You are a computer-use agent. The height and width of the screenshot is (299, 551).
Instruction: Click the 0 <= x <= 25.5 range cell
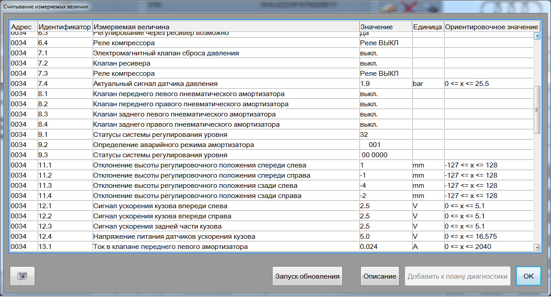[488, 84]
